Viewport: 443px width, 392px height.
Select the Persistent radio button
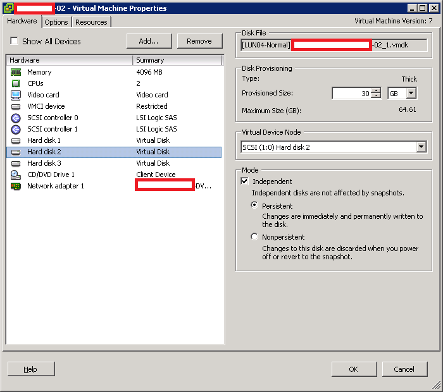[255, 205]
